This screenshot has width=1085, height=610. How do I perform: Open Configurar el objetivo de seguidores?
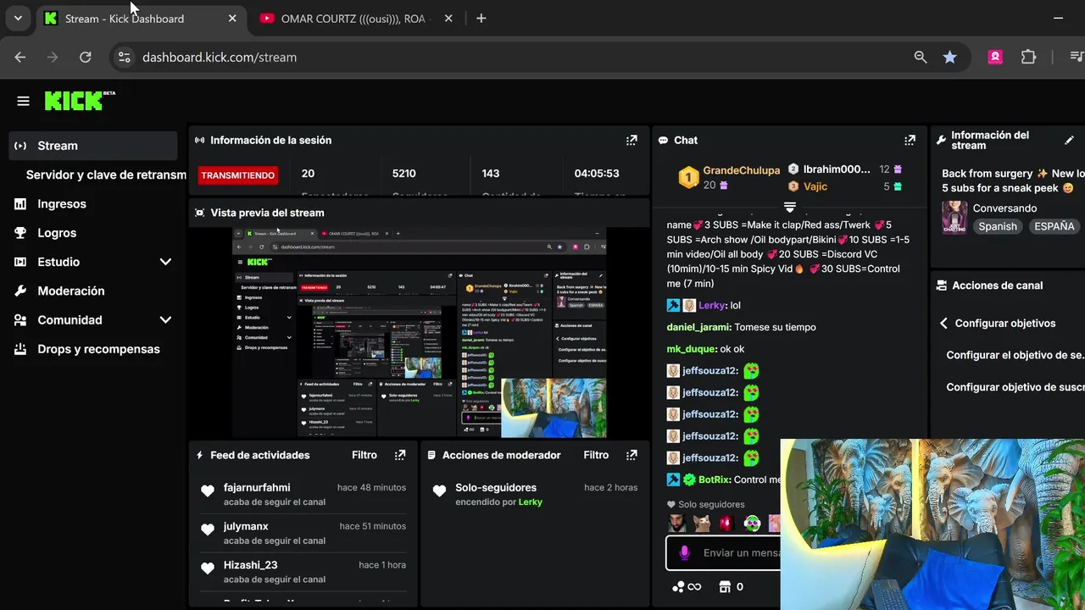[1015, 355]
